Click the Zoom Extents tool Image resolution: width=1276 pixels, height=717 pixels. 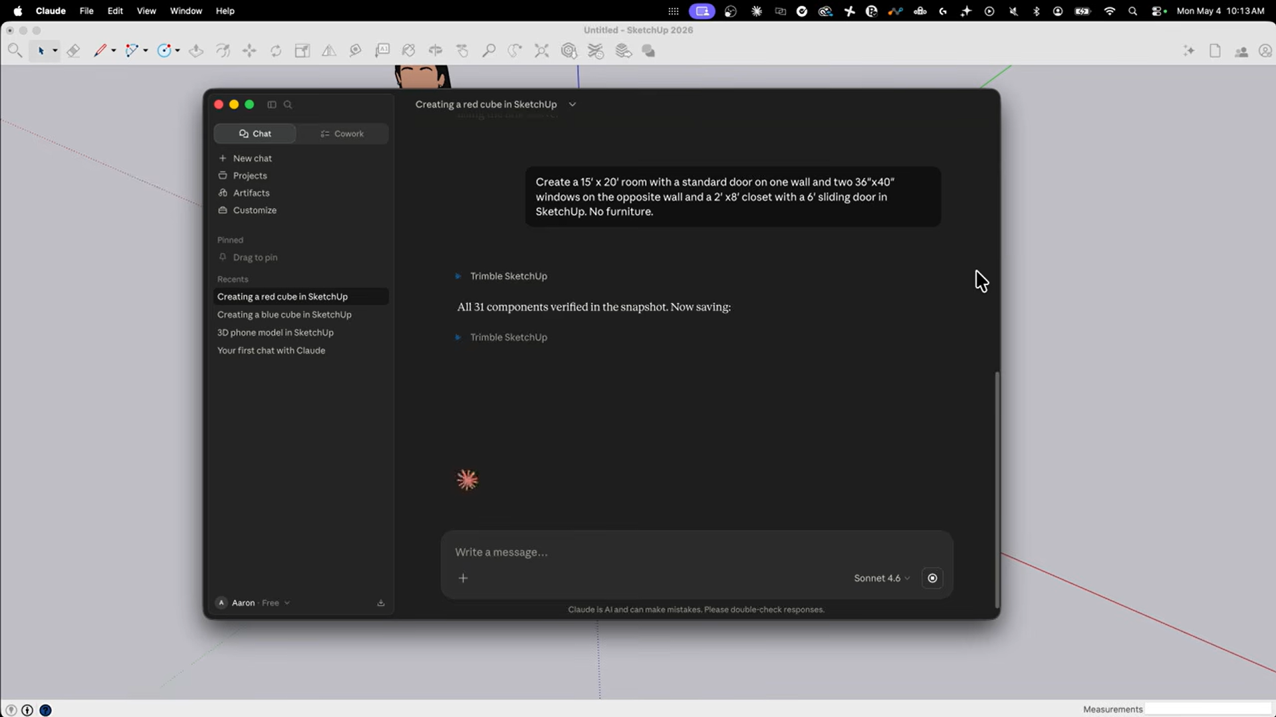pyautogui.click(x=542, y=51)
